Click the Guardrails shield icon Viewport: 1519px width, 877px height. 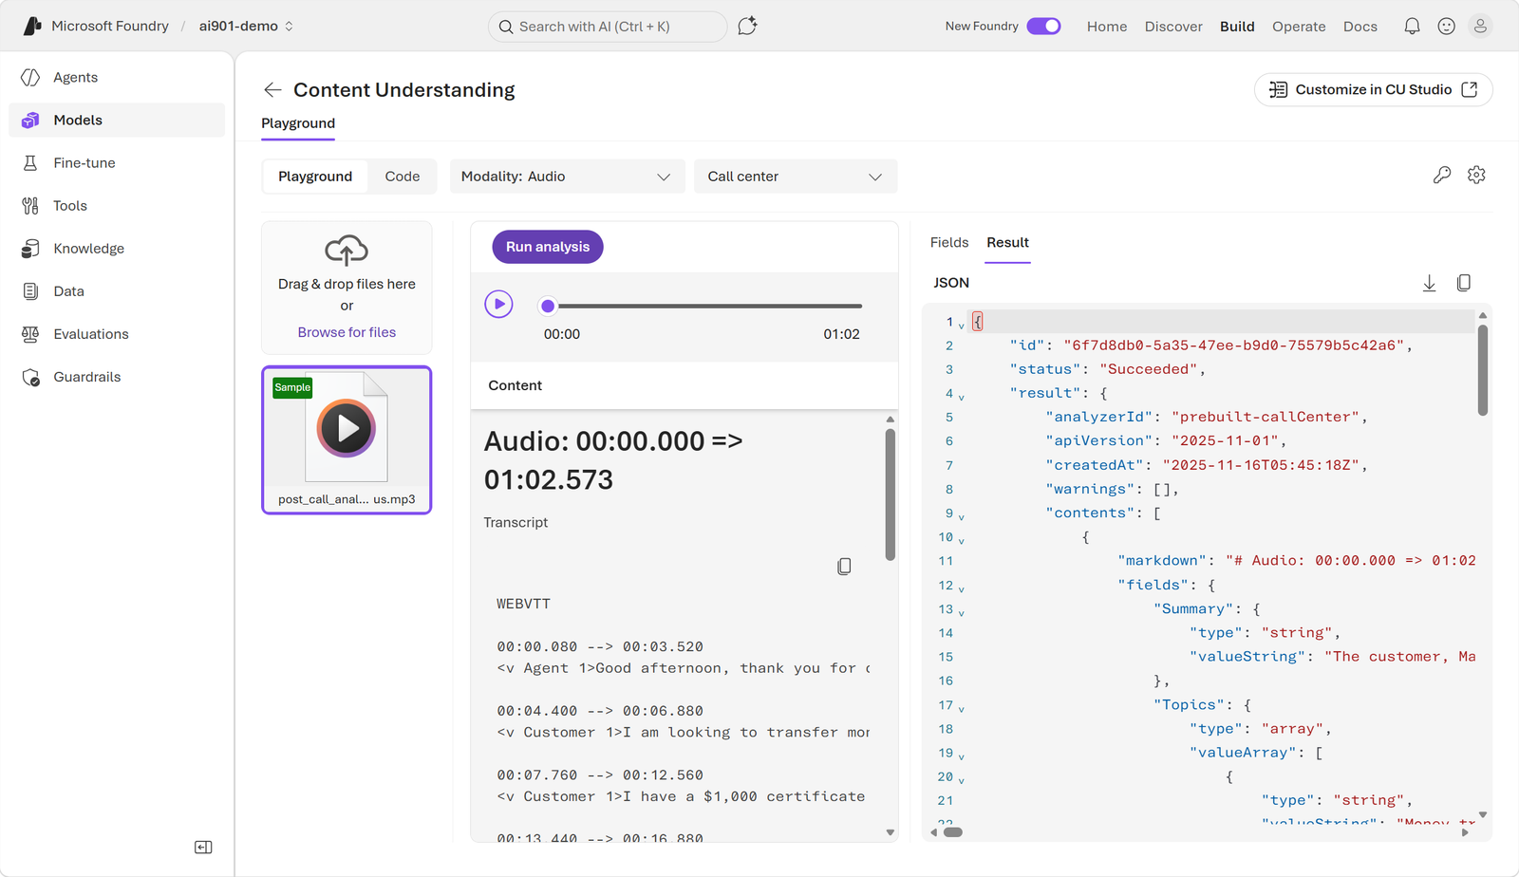point(30,377)
